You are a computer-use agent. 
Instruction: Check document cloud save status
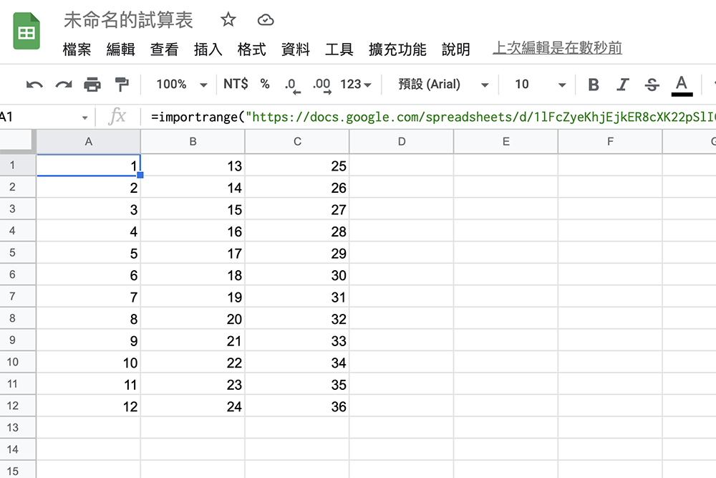pyautogui.click(x=266, y=21)
